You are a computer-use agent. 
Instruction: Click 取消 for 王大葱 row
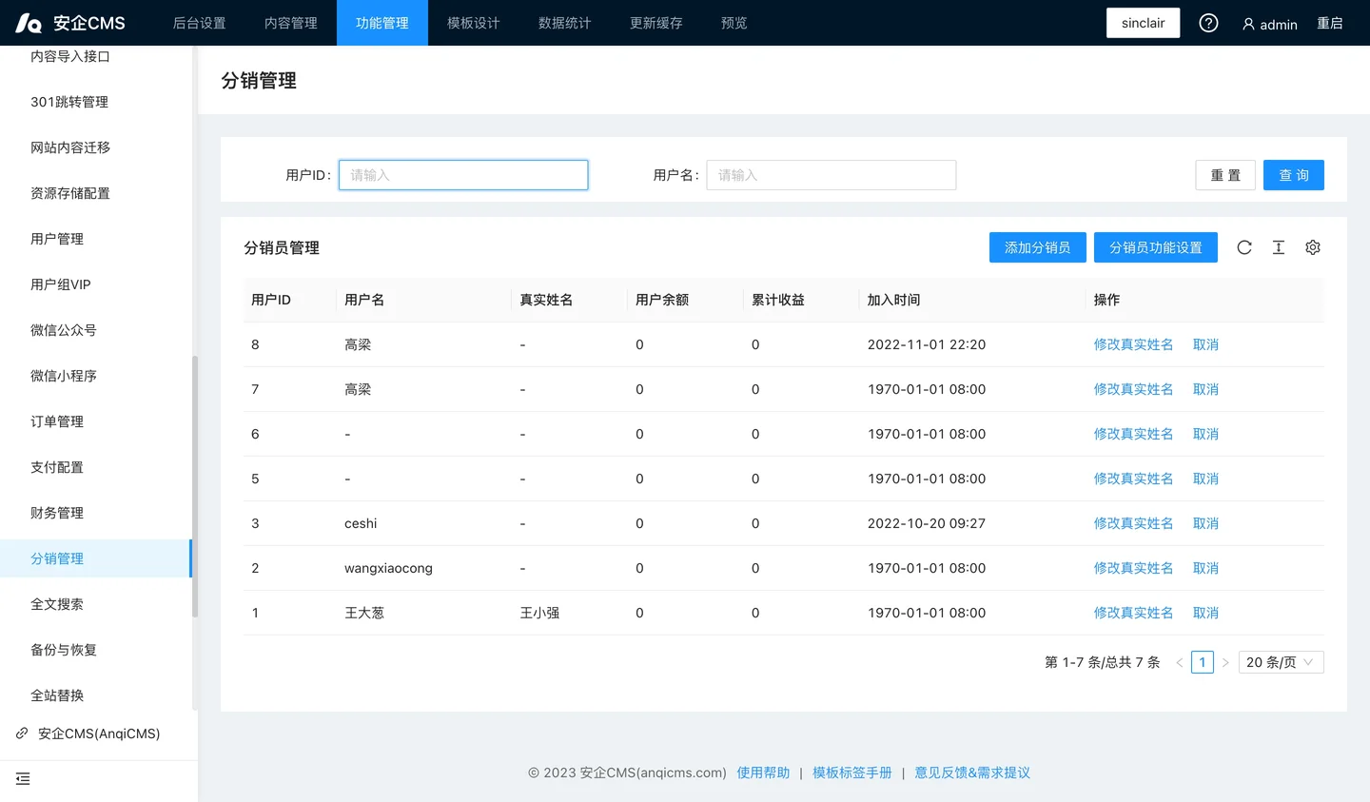(x=1205, y=613)
